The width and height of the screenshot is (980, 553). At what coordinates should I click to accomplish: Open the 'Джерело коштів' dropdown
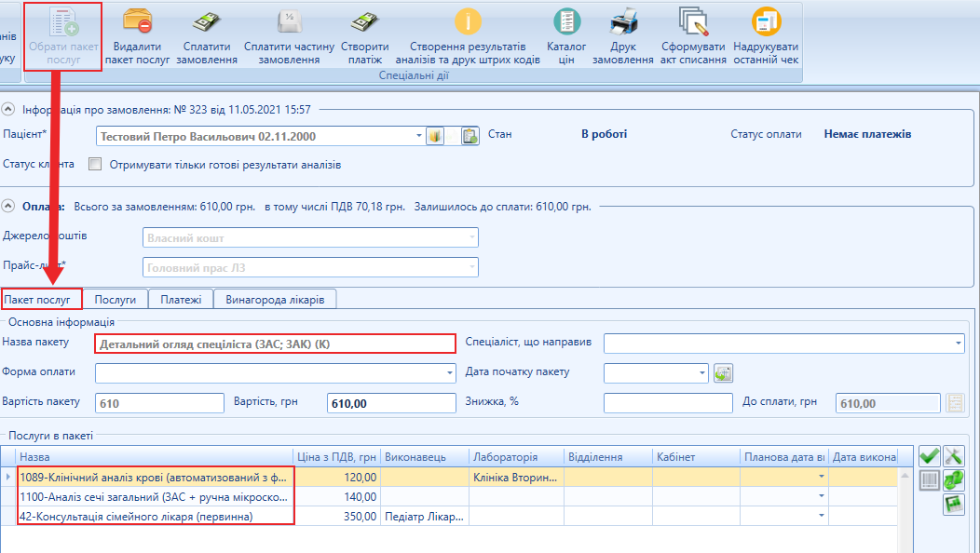pos(472,237)
